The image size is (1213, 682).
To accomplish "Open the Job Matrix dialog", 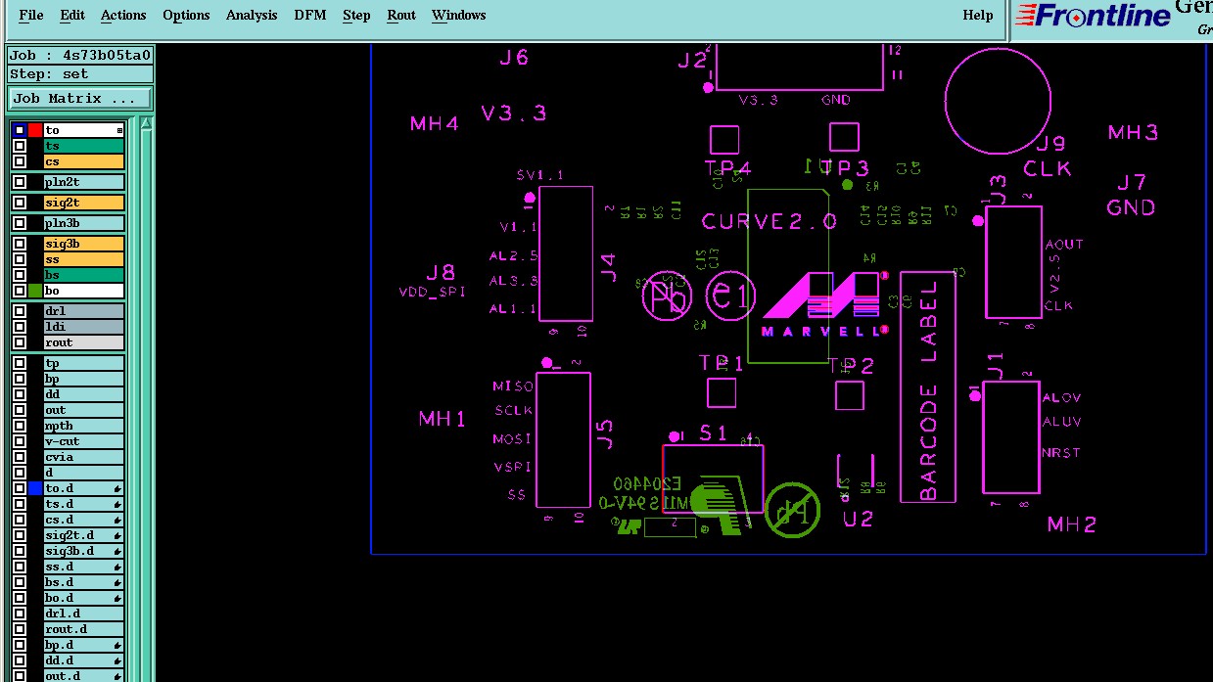I will pyautogui.click(x=80, y=99).
